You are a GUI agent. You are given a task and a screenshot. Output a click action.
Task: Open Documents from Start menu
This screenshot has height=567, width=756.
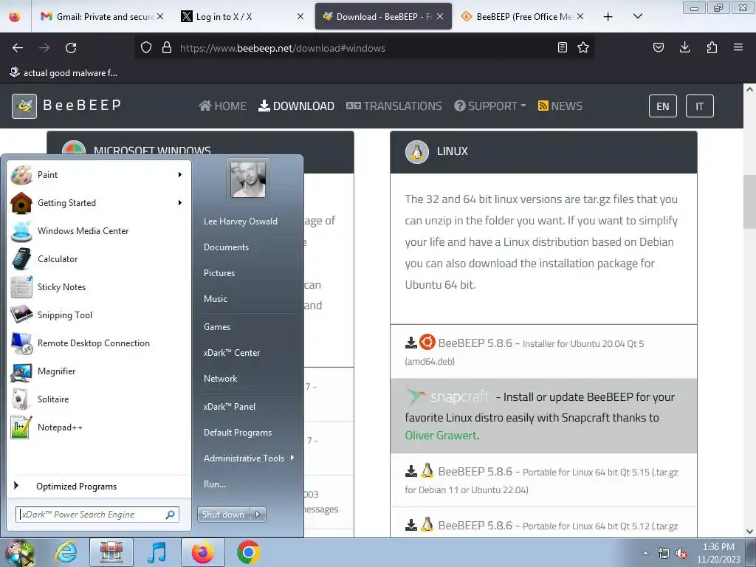226,247
